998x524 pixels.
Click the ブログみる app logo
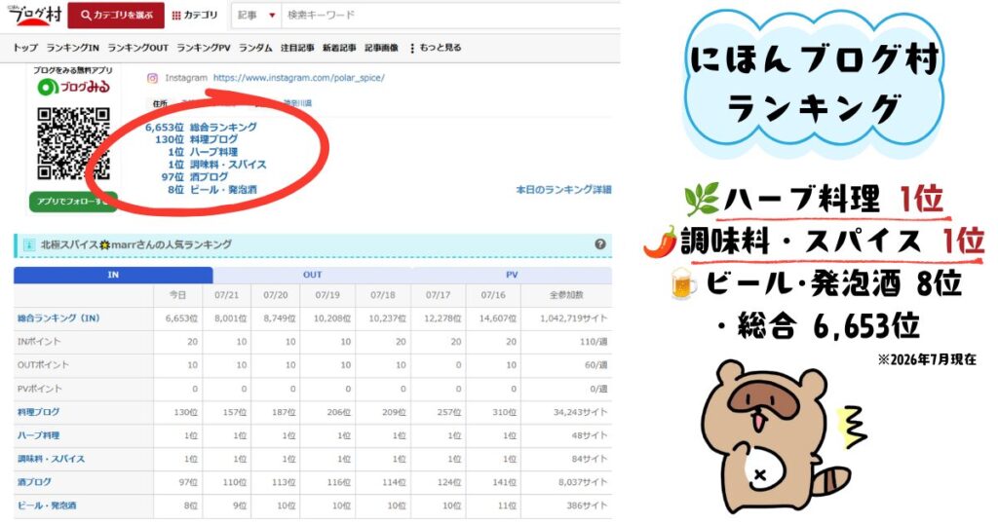coord(73,87)
